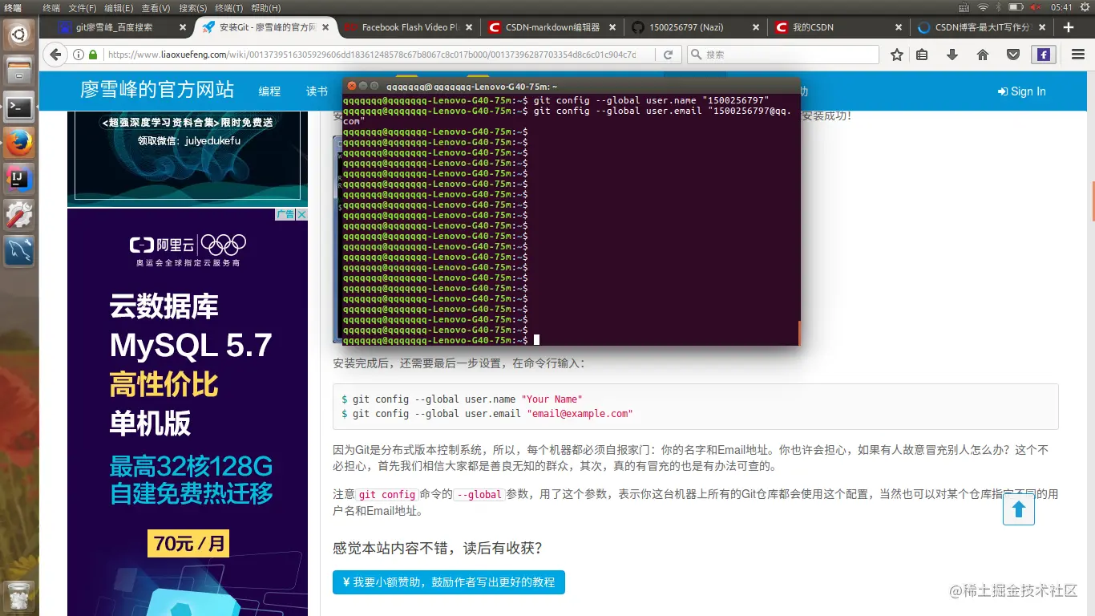Switch to CSDN博客 tab
The image size is (1095, 616).
tap(983, 27)
